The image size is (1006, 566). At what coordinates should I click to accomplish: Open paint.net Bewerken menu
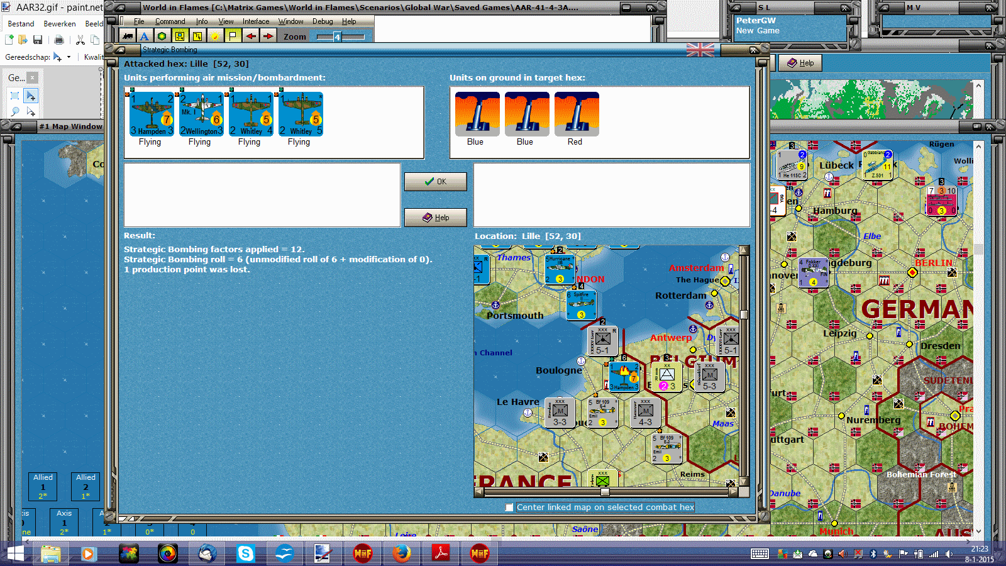[x=60, y=24]
